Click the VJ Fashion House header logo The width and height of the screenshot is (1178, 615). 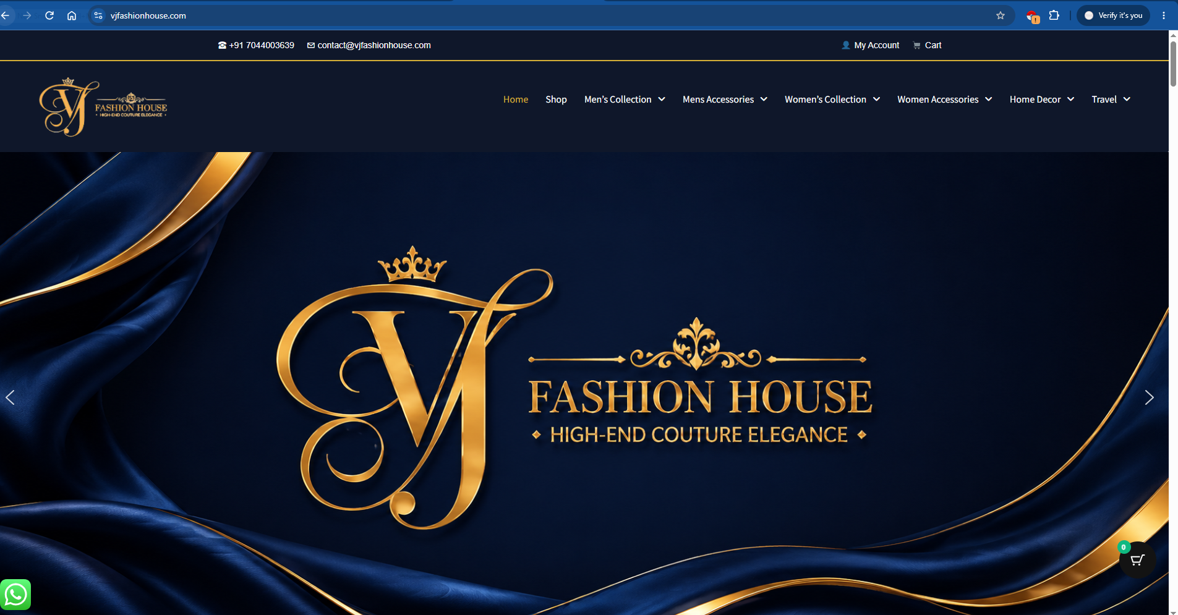[x=103, y=107]
